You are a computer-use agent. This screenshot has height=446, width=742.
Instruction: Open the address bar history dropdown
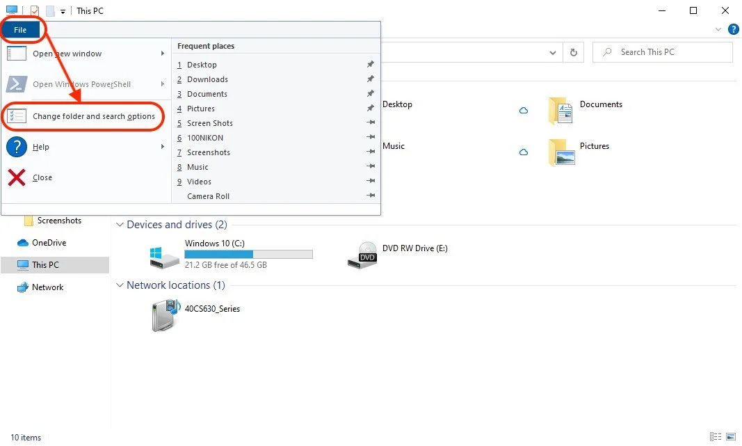(x=553, y=52)
